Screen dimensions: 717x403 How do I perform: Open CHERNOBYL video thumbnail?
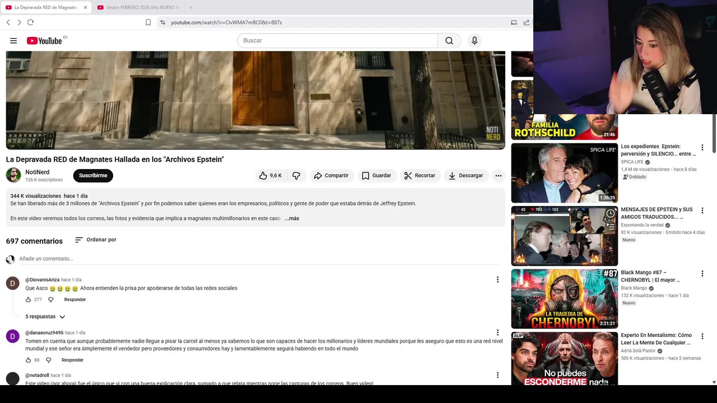coord(564,299)
